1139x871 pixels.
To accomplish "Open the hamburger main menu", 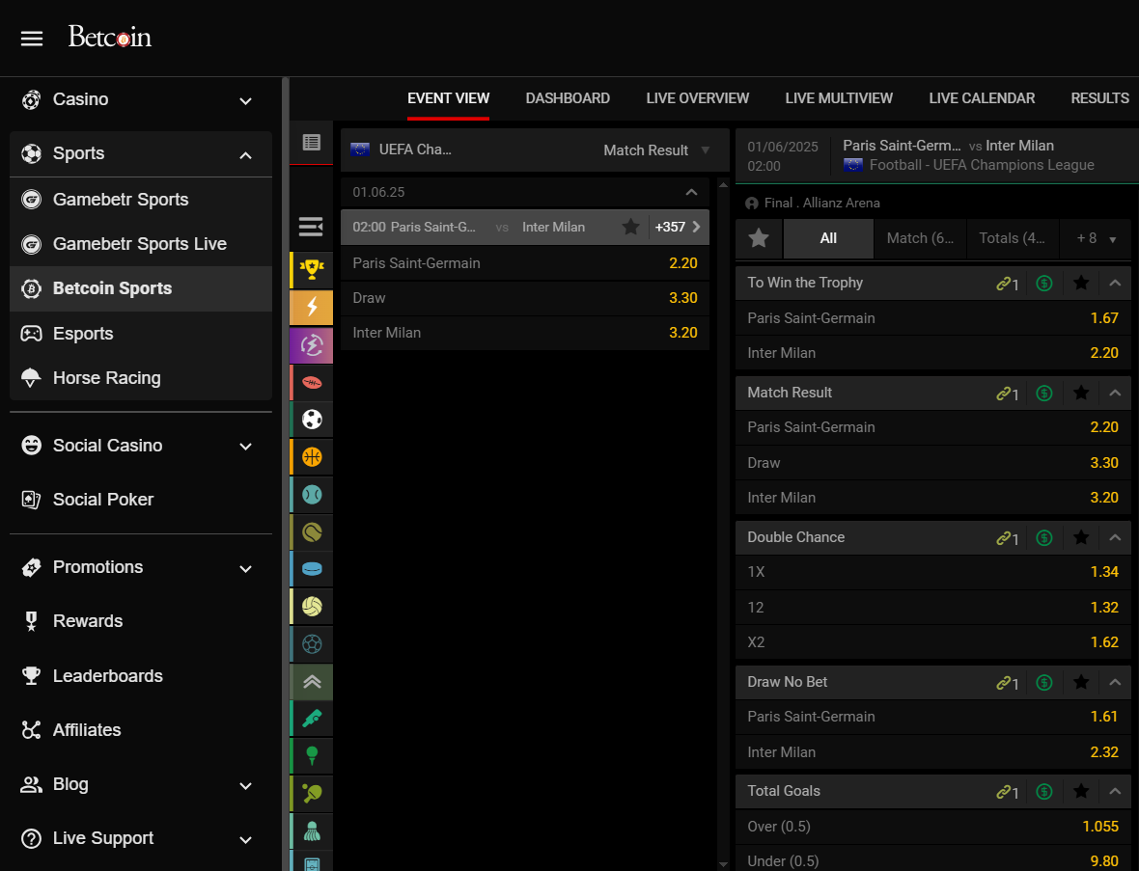I will click(x=31, y=38).
